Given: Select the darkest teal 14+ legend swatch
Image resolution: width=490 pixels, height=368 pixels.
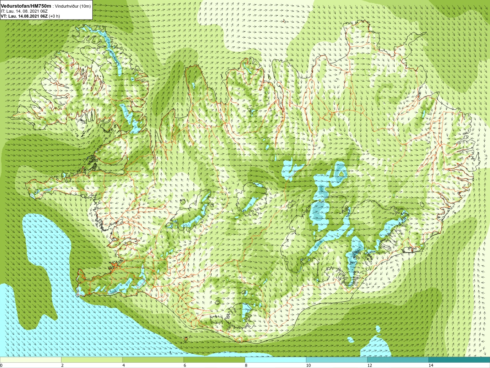Looking at the screenshot, I should click(459, 360).
